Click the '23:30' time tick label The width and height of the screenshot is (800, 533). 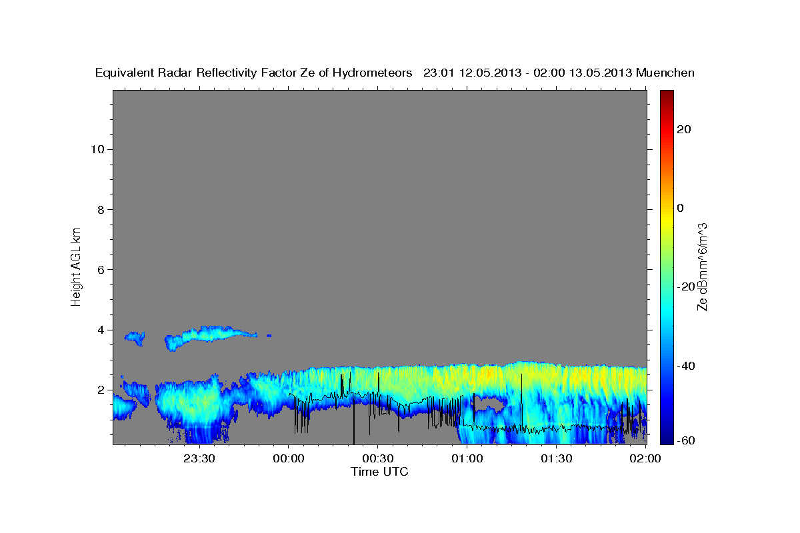coord(199,458)
